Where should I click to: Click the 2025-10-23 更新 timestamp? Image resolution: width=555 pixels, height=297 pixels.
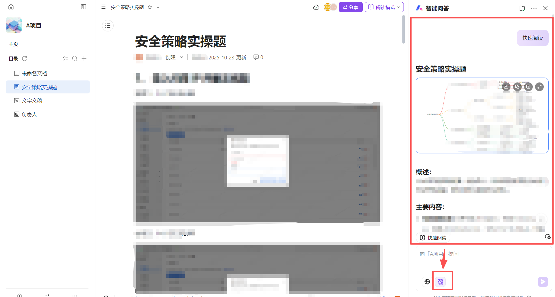coord(227,57)
